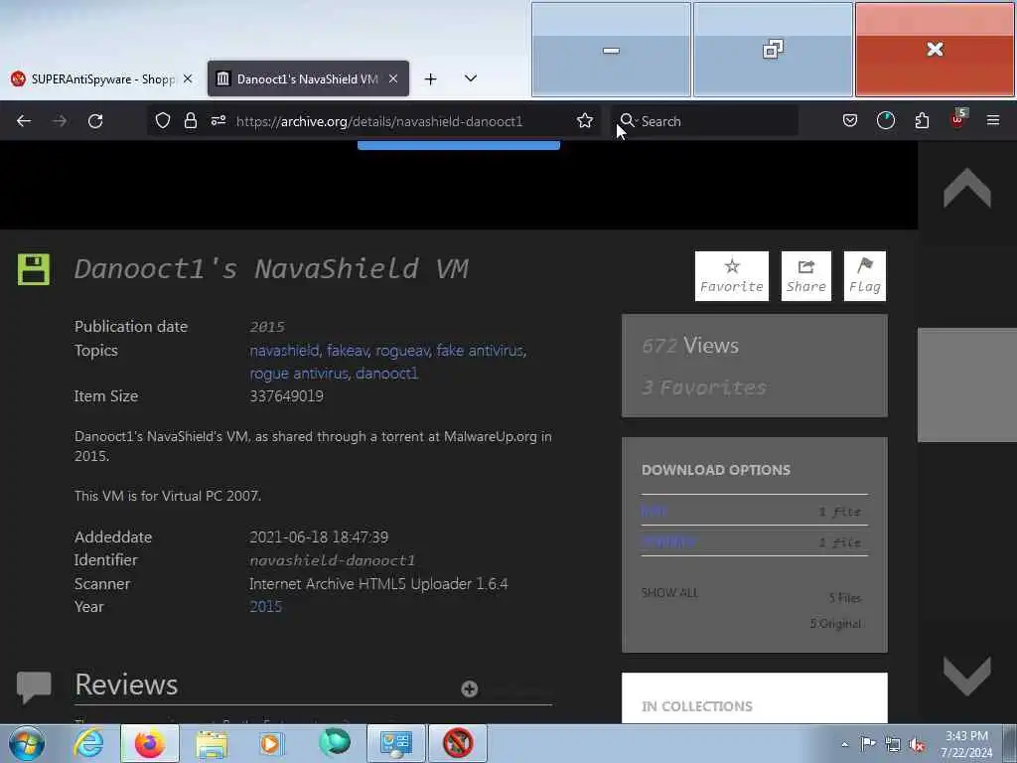Open site permissions icon in address bar

(x=218, y=120)
